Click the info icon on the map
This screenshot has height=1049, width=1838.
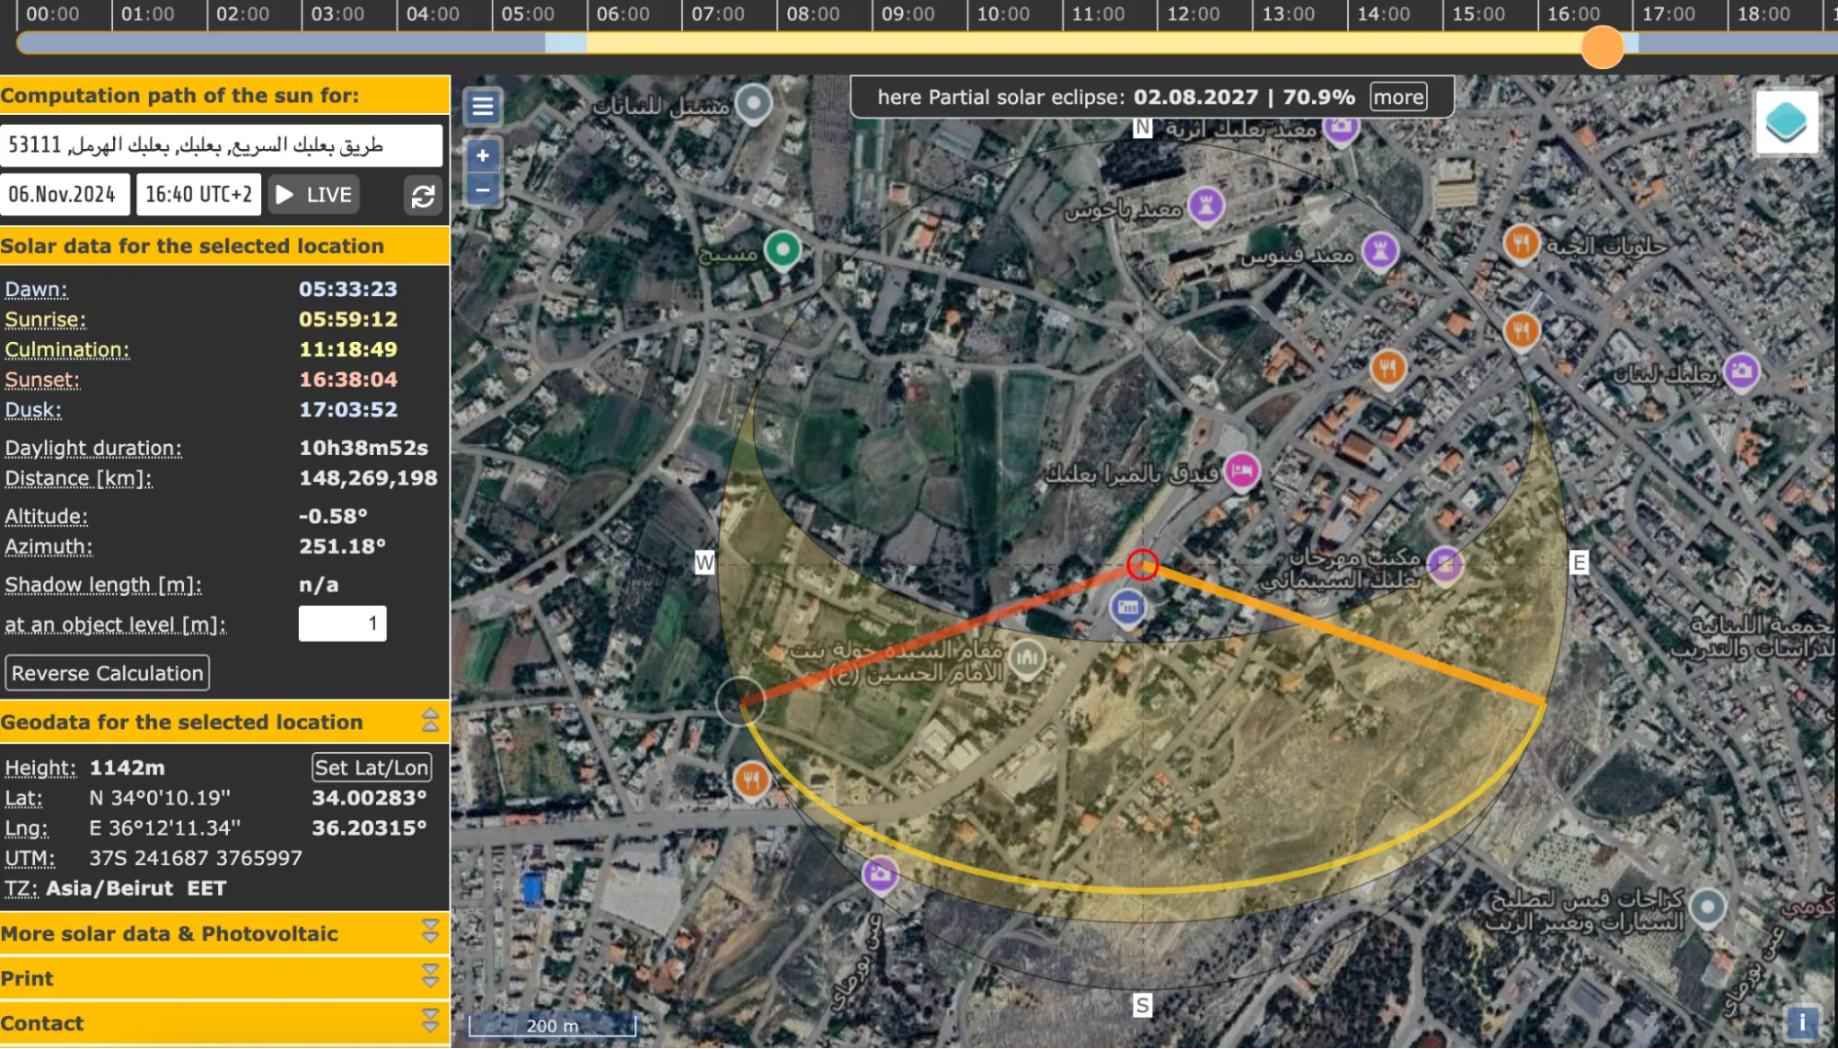(1801, 1022)
